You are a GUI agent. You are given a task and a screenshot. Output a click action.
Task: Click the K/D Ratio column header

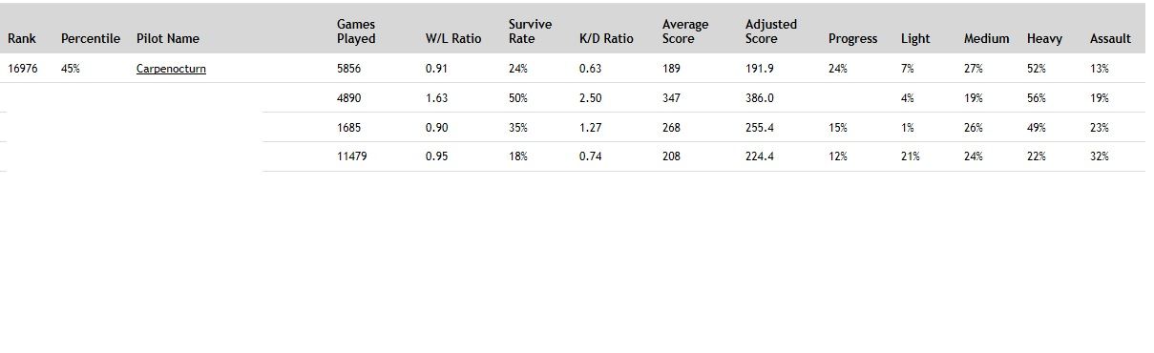pos(606,39)
